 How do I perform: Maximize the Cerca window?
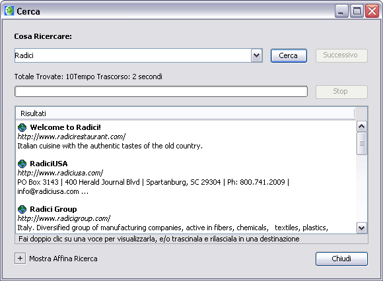[357, 11]
